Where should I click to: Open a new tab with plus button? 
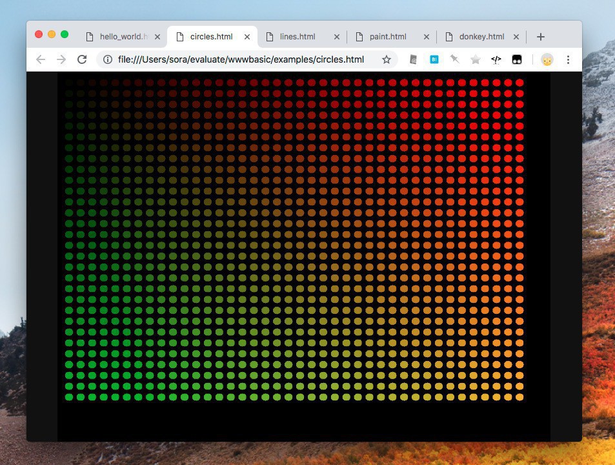point(541,37)
